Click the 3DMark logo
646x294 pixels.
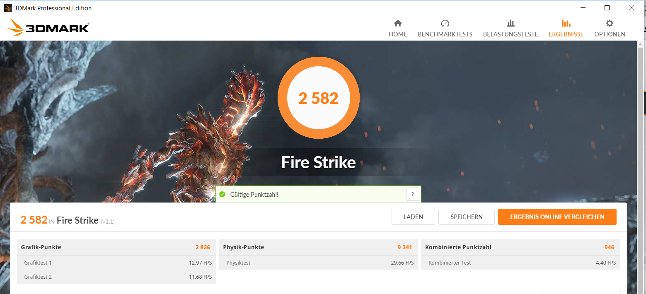(x=48, y=27)
